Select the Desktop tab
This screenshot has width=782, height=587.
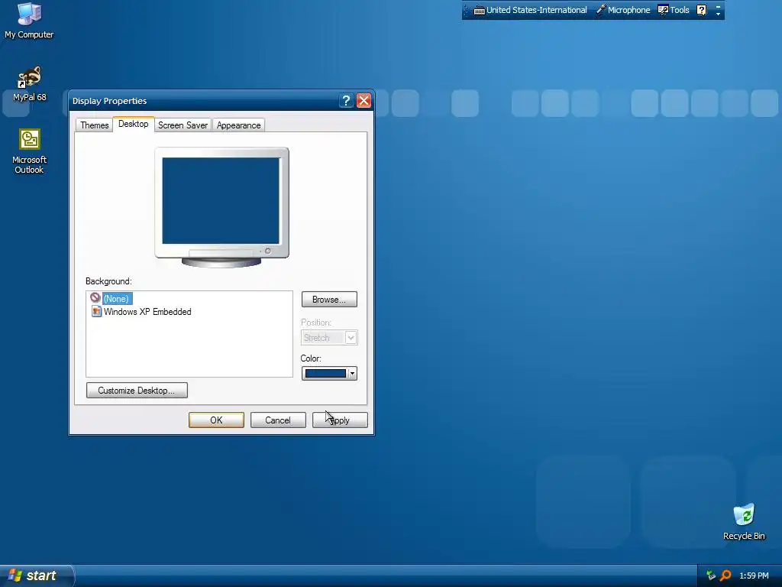click(x=133, y=124)
